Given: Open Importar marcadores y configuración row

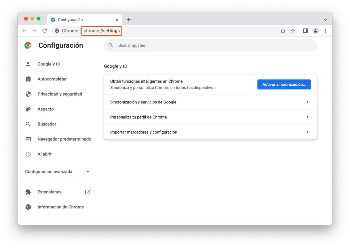Looking at the screenshot, I should point(210,132).
